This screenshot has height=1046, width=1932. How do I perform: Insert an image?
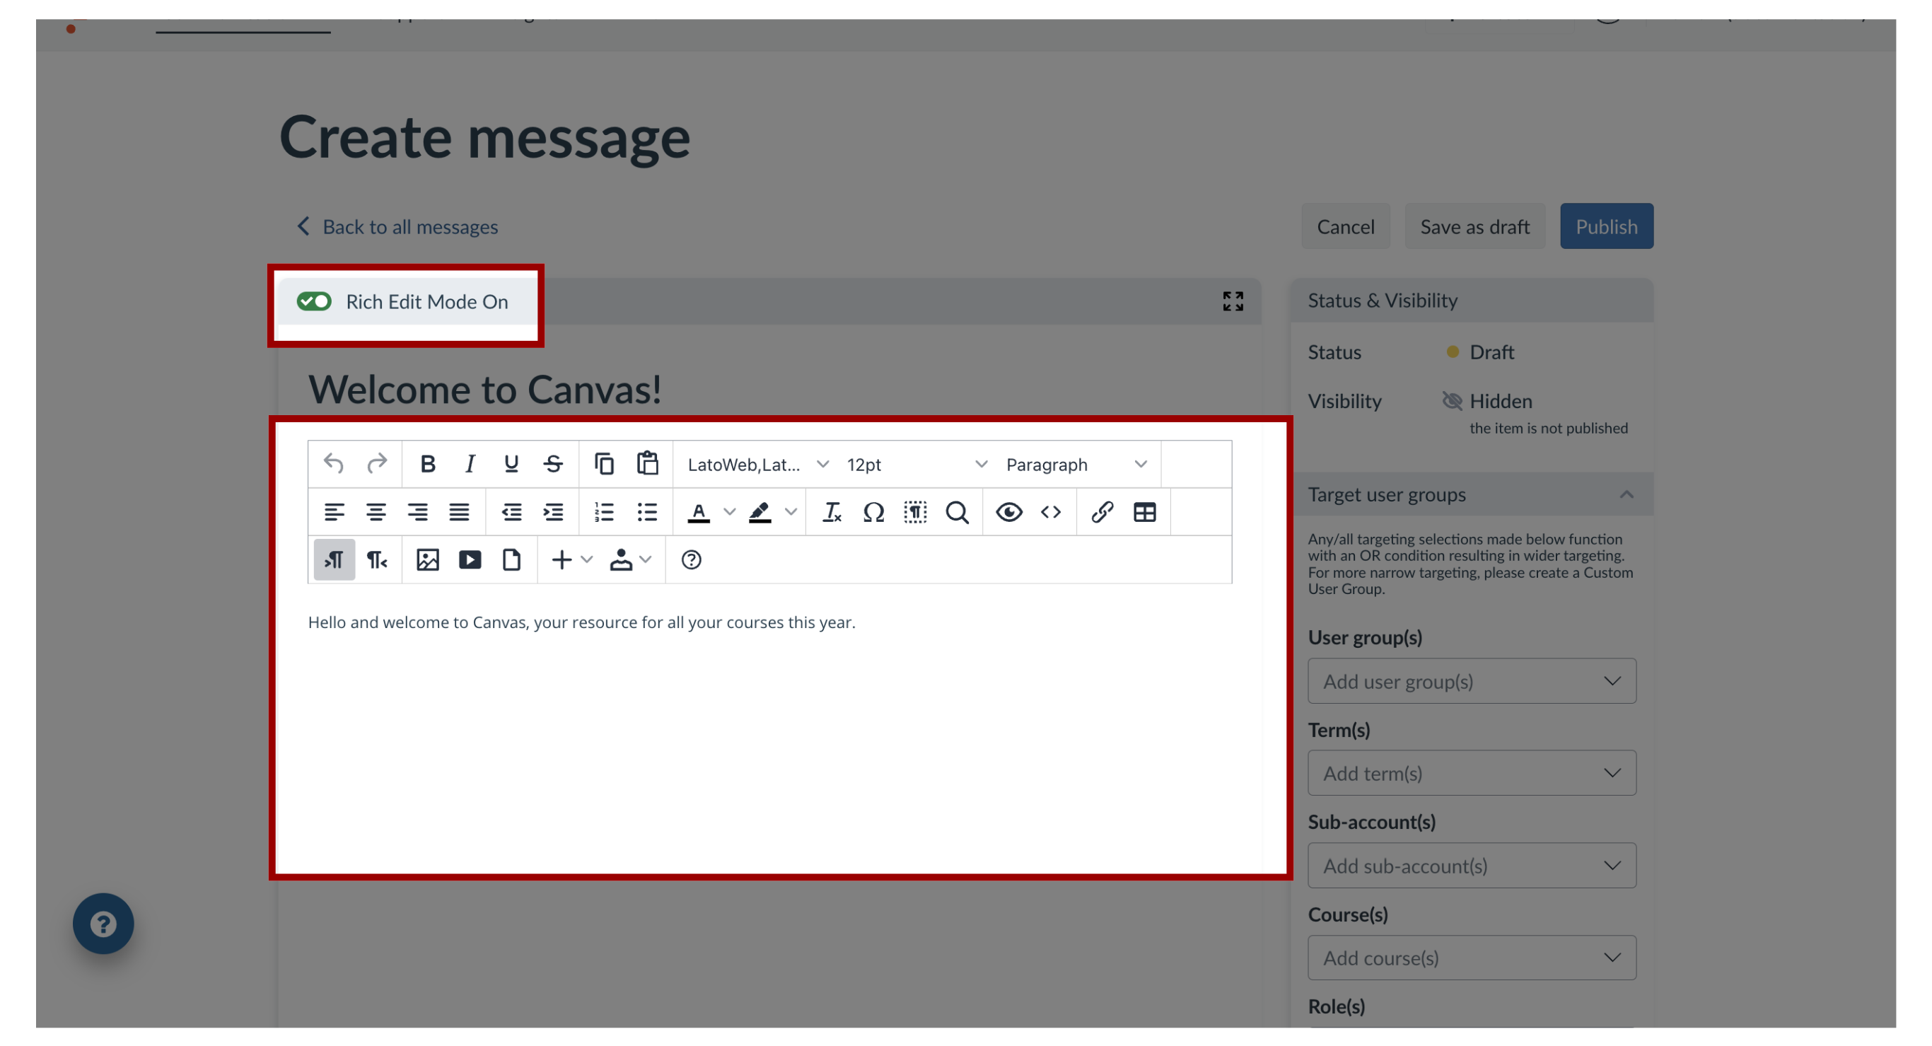pos(428,559)
